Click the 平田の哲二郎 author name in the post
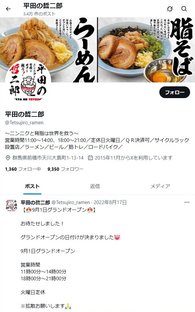Viewport: 195px width, 312px height. [x=35, y=202]
